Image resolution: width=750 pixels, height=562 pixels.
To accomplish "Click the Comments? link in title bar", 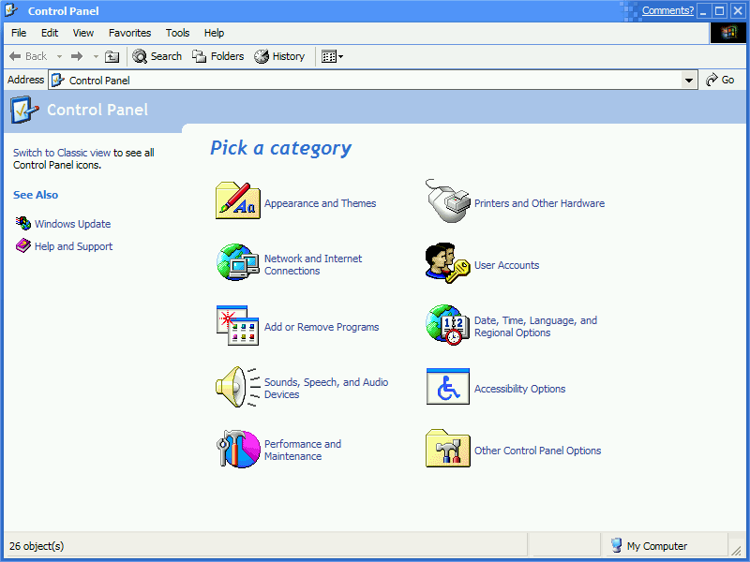I will pyautogui.click(x=667, y=10).
